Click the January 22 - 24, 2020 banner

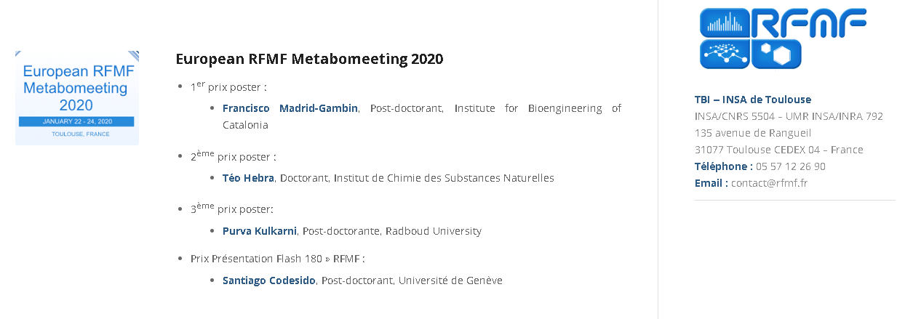click(76, 121)
